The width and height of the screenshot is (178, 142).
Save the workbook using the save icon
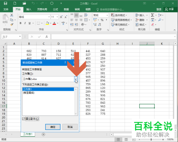pos(5,3)
